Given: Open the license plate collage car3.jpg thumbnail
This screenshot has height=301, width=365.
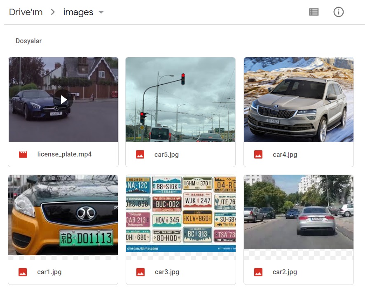Looking at the screenshot, I should (x=180, y=215).
